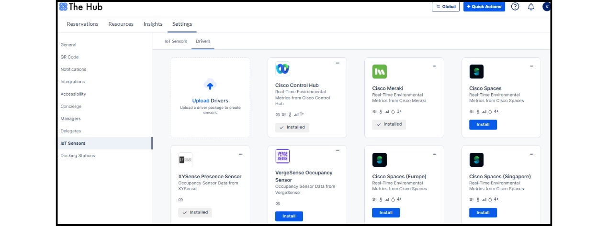Image resolution: width=608 pixels, height=226 pixels.
Task: Click Installed badge on Cisco Meraki
Action: (389, 124)
